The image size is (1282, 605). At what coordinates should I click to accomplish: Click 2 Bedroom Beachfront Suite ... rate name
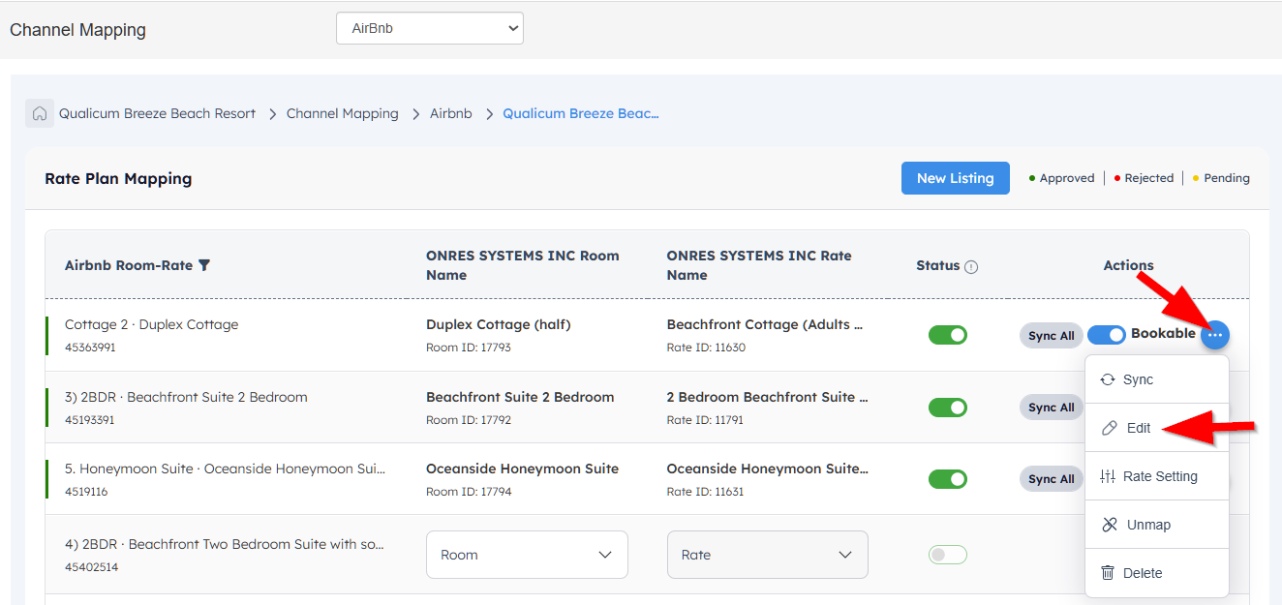(768, 397)
